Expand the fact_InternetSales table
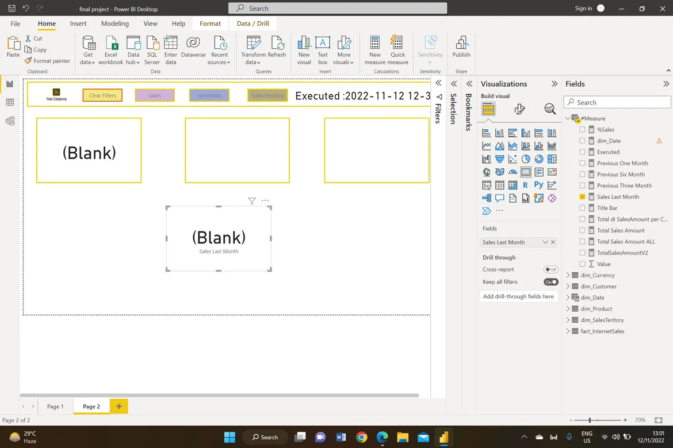The image size is (673, 448). (568, 331)
